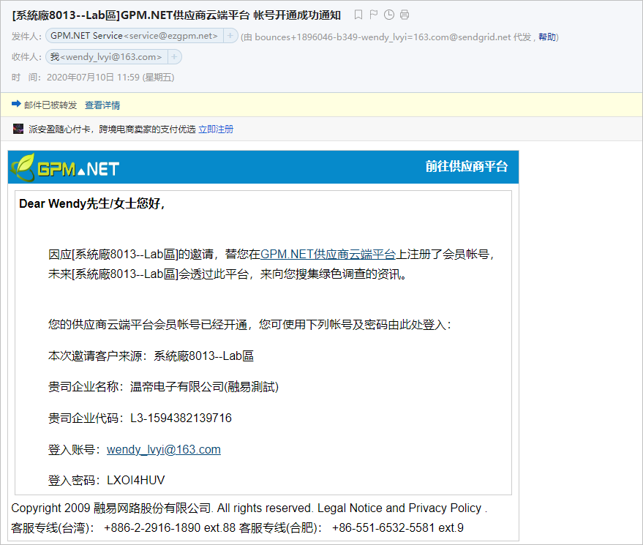Add sender GPM.NET Service with plus button
The image size is (643, 545).
click(x=230, y=36)
